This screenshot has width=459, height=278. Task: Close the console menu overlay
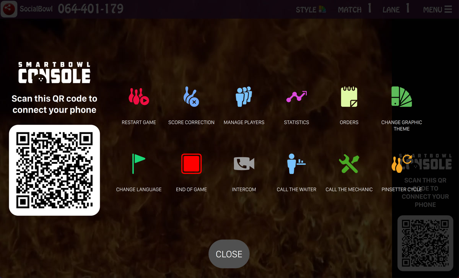pos(229,254)
